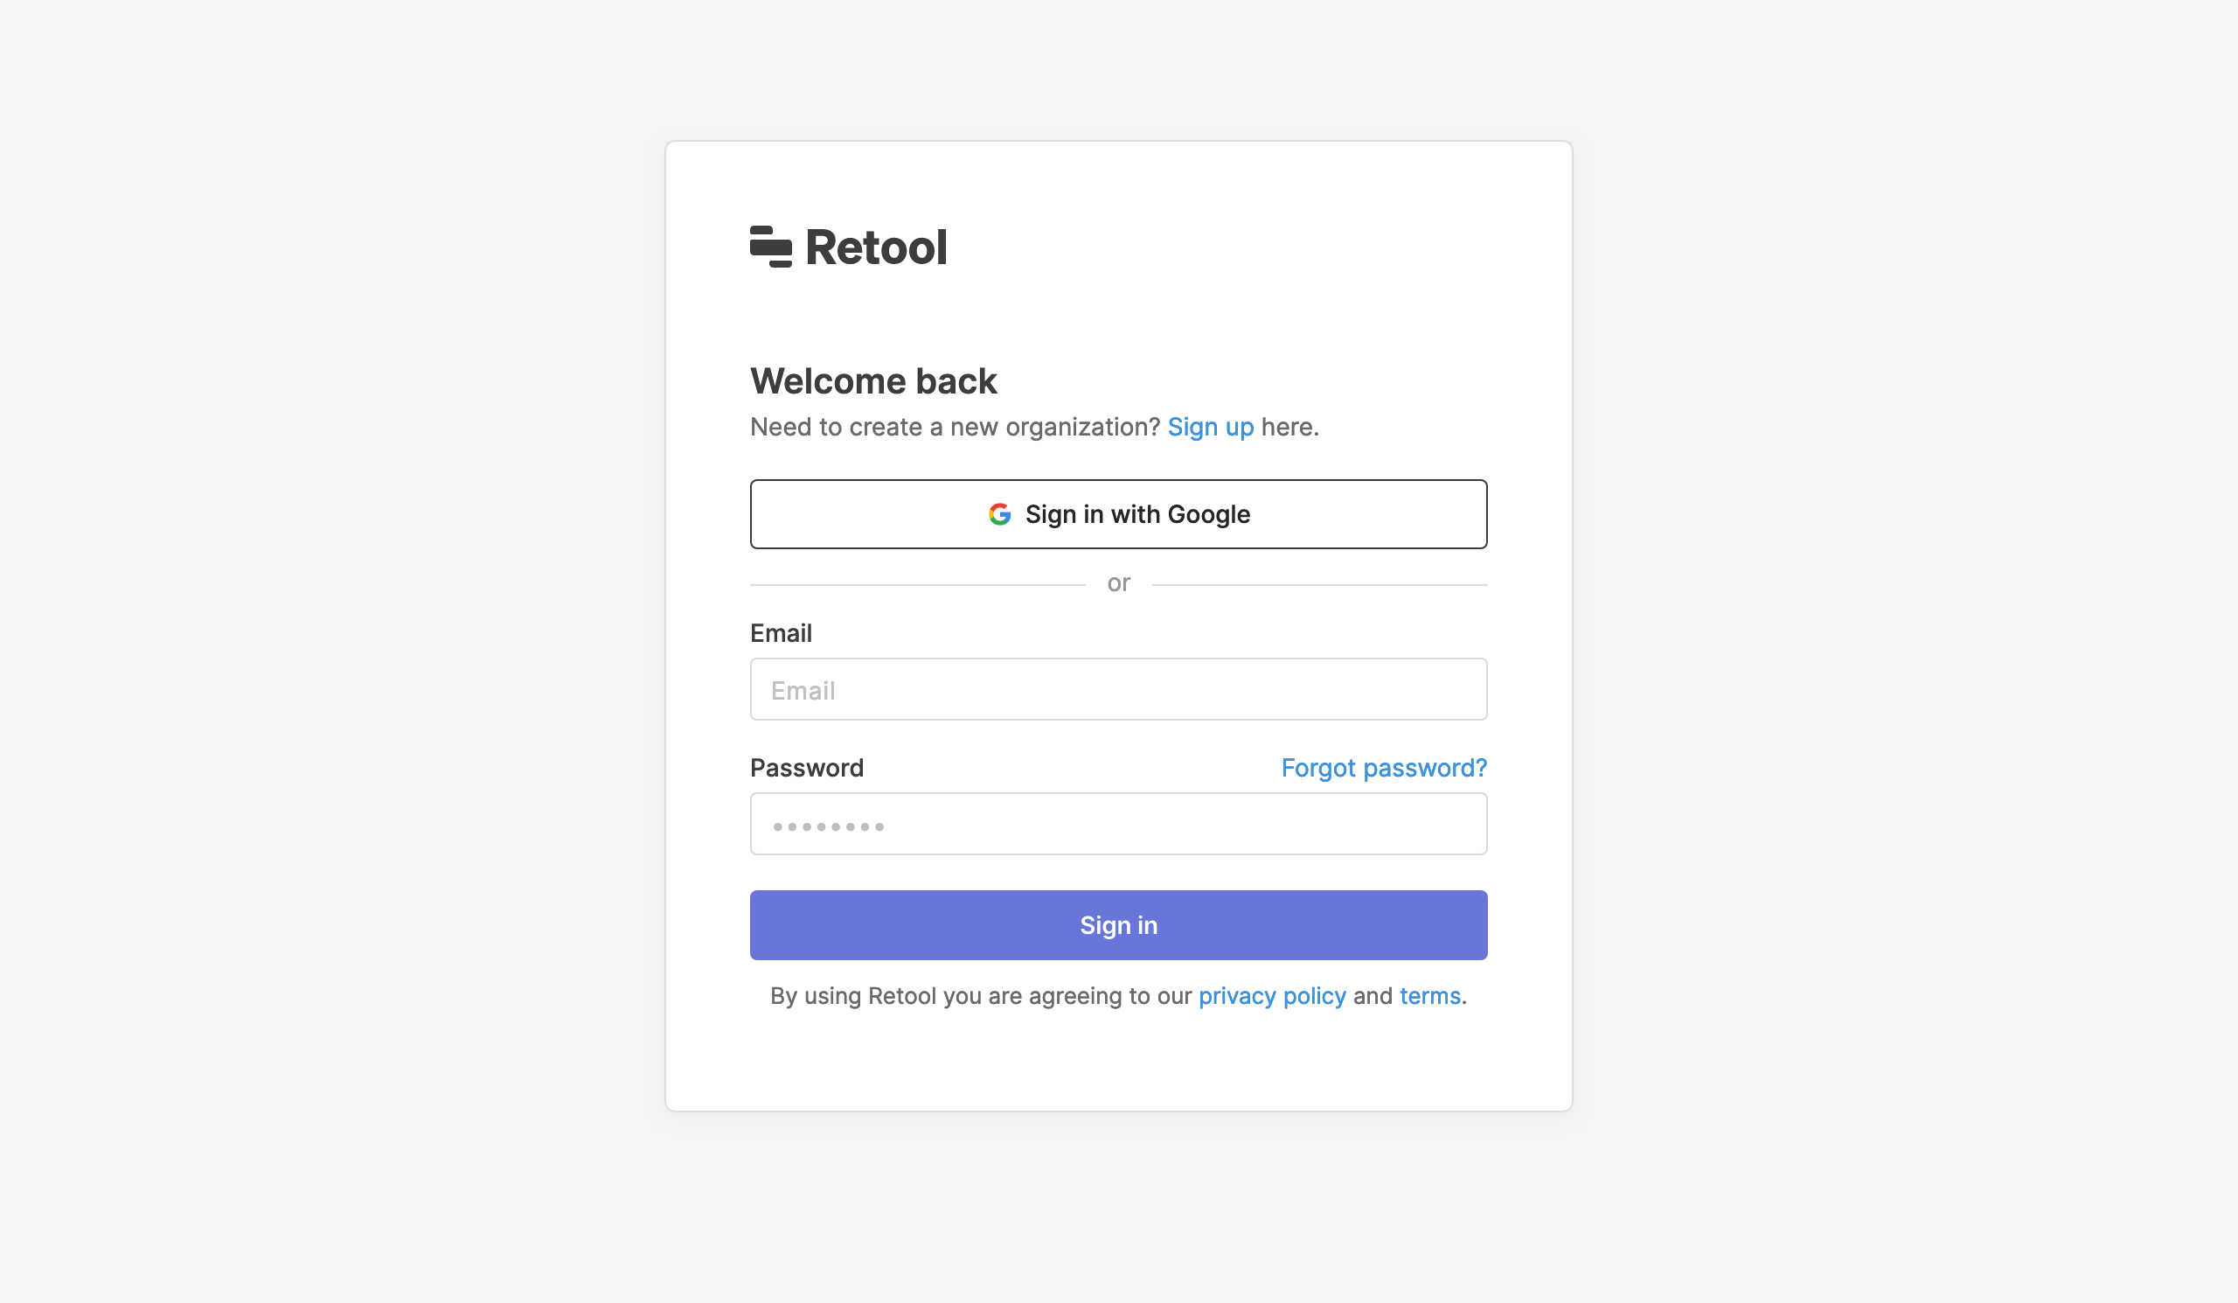Submit with the purple Sign in button
Viewport: 2238px width, 1303px height.
point(1118,925)
